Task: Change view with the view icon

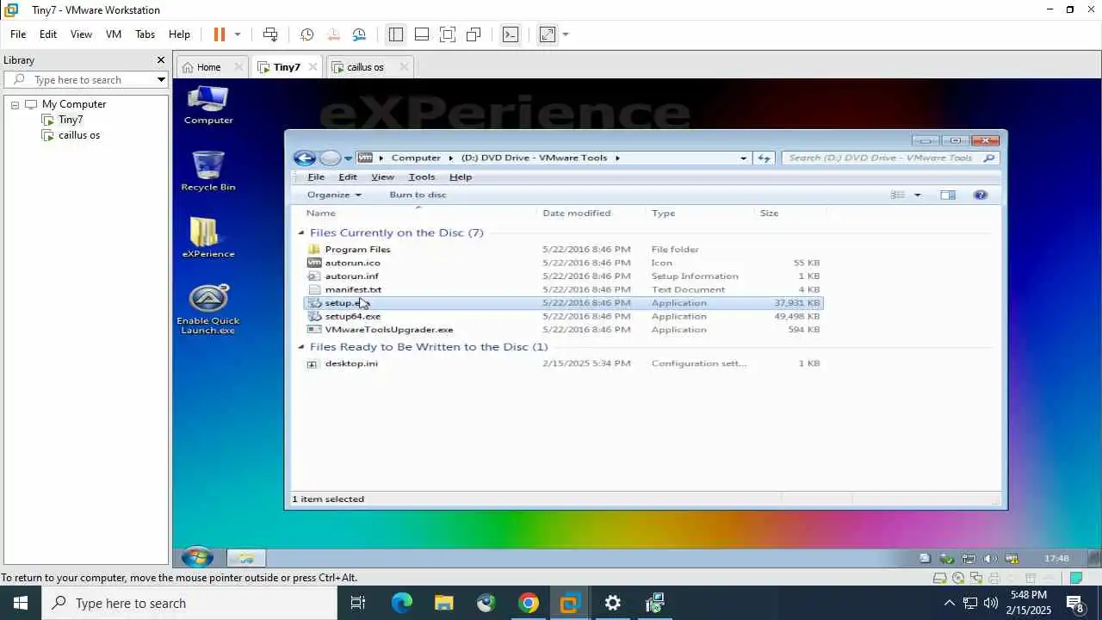Action: [x=898, y=195]
